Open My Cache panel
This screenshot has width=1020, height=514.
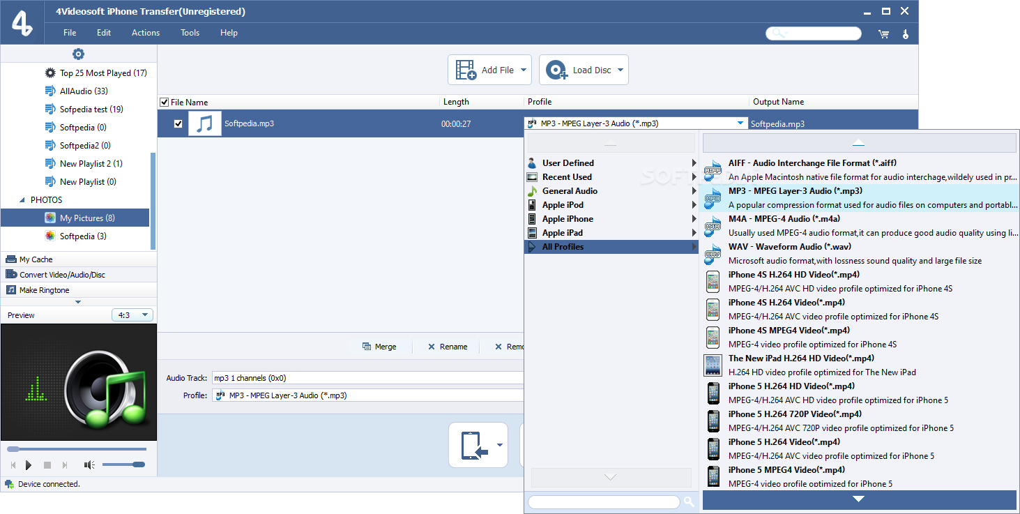pyautogui.click(x=78, y=259)
